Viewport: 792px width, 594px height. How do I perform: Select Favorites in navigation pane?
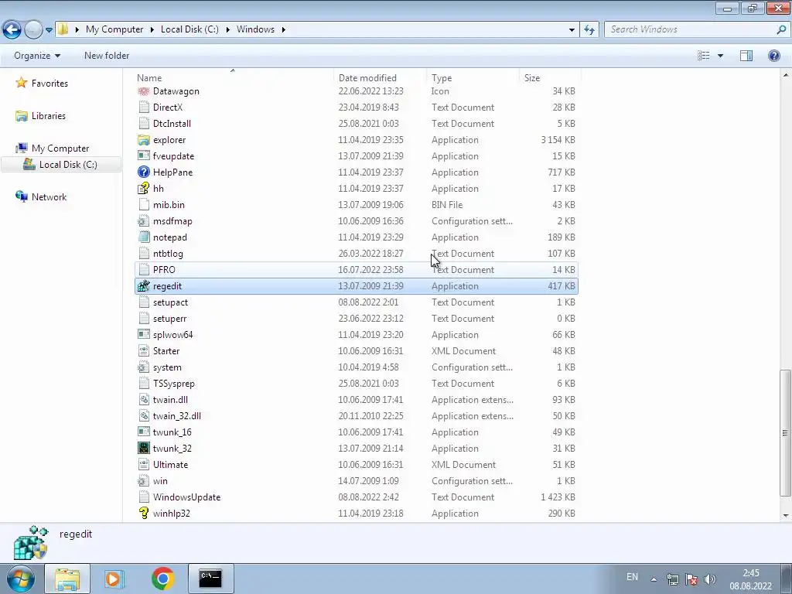(49, 84)
